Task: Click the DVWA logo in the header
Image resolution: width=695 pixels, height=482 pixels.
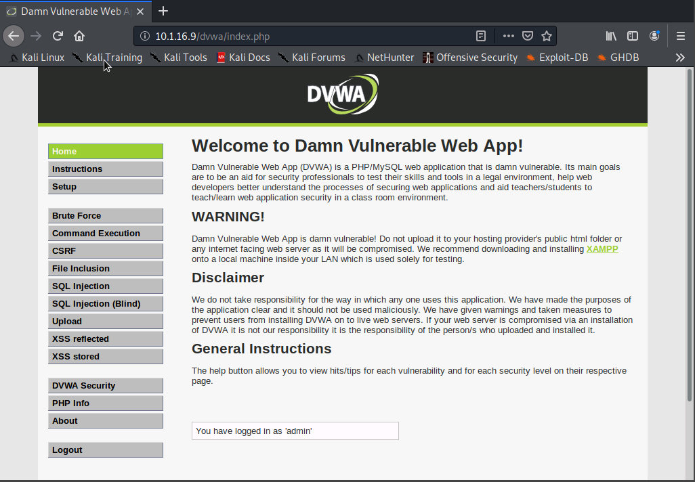Action: point(343,94)
